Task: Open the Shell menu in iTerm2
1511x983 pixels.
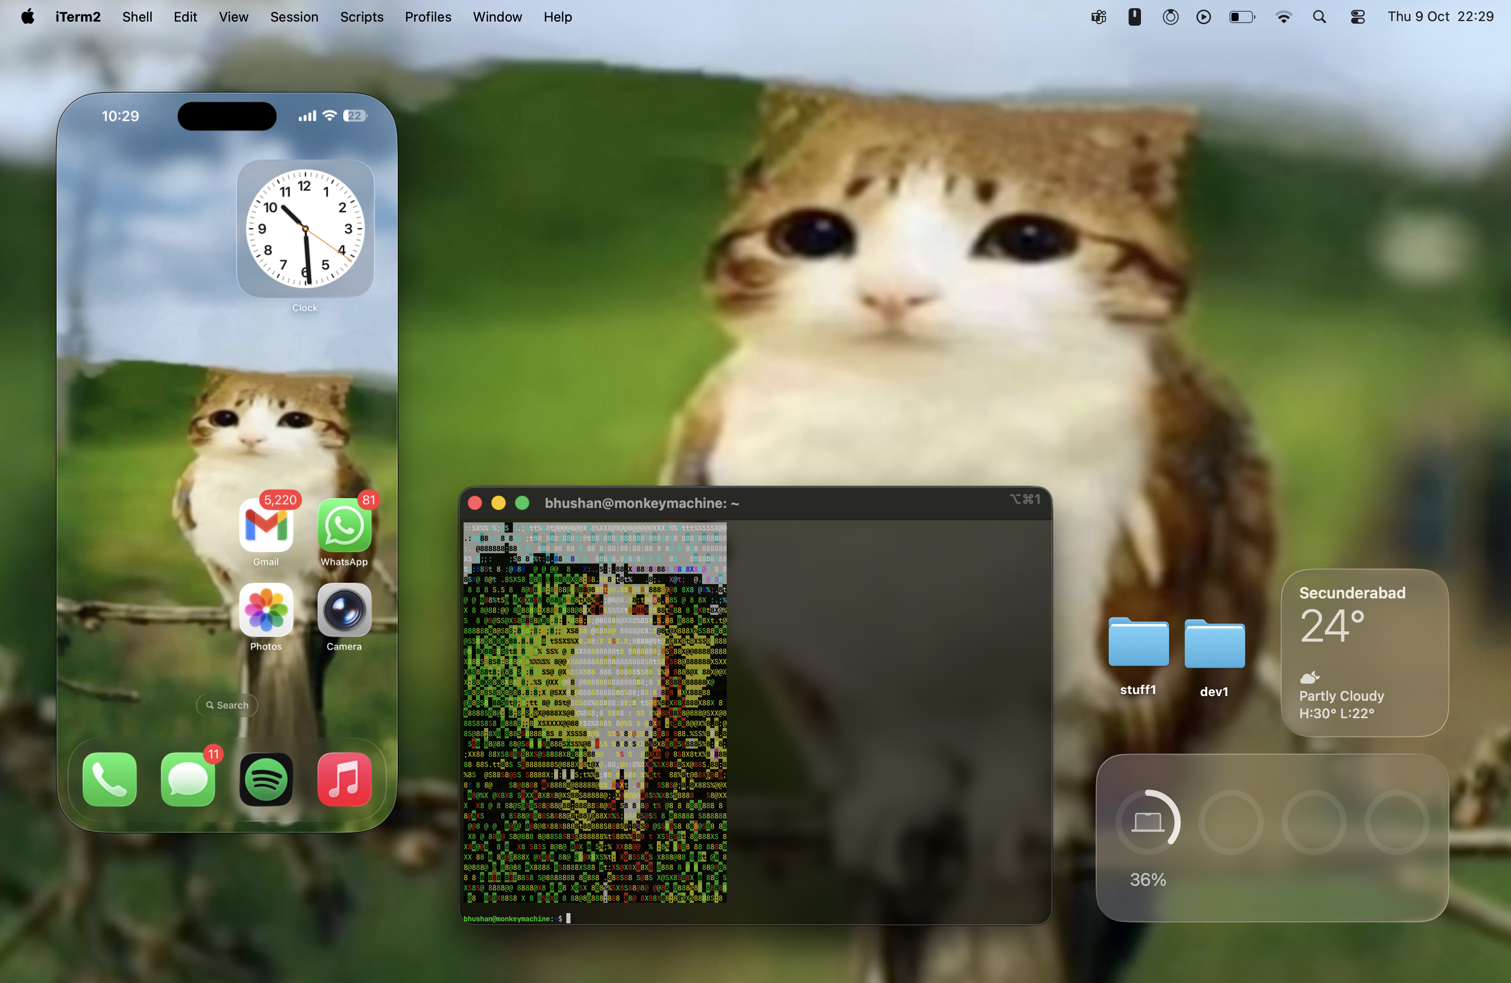Action: tap(137, 16)
